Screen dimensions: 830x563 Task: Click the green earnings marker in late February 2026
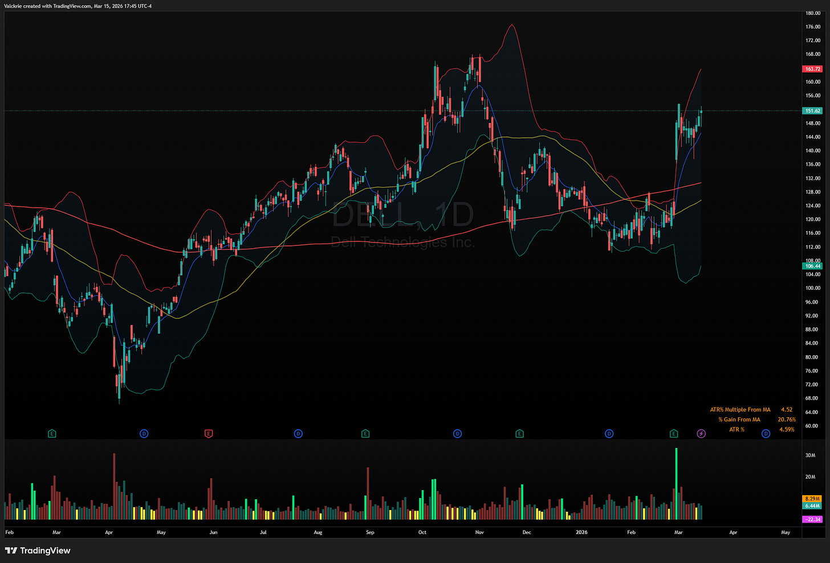674,434
